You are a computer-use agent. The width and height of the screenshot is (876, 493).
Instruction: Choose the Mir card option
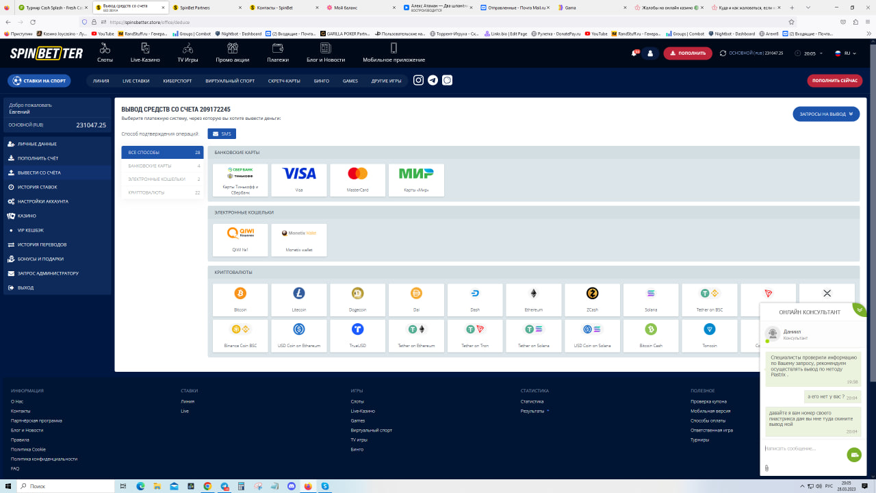coord(416,180)
